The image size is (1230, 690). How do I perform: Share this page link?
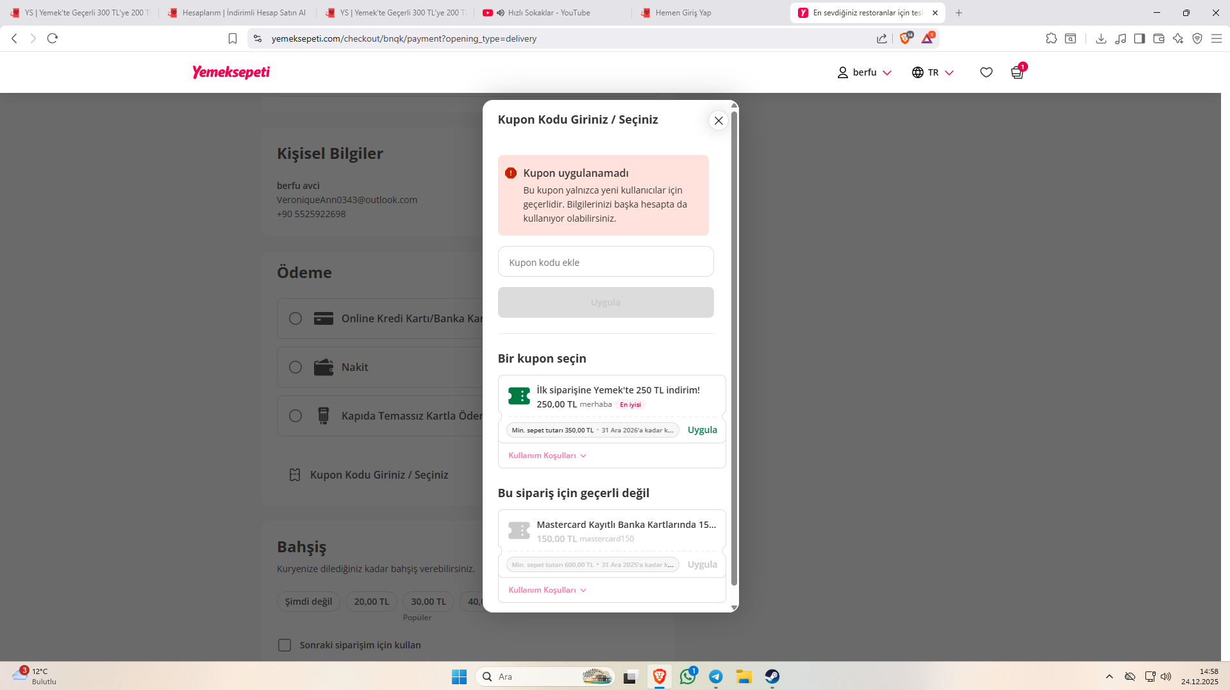(x=882, y=38)
